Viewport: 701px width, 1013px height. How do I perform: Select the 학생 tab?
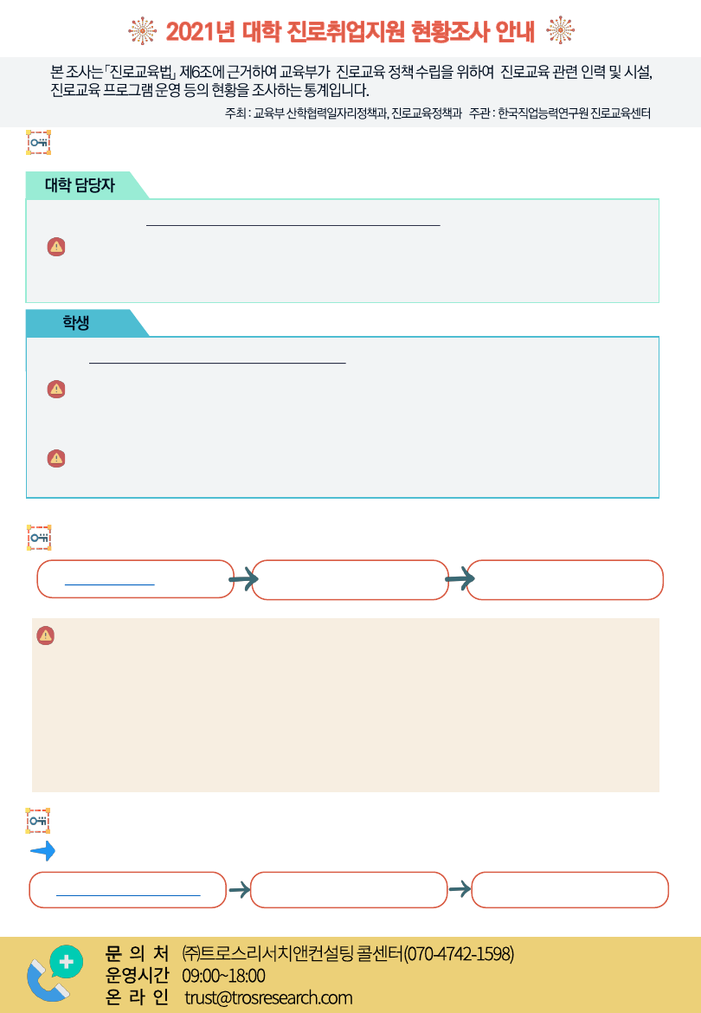coord(76,323)
